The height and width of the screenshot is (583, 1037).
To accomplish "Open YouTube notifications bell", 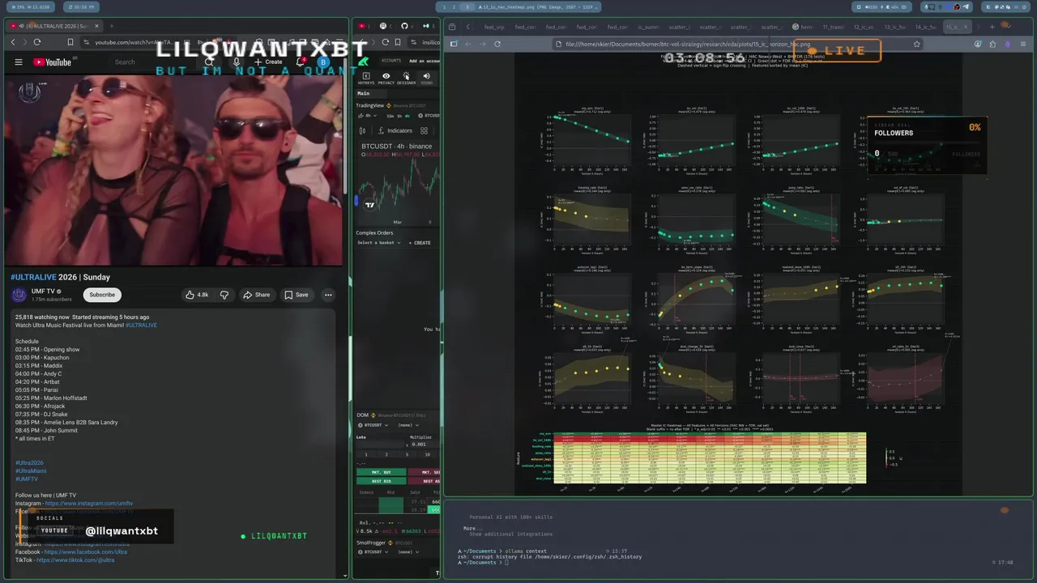I will 301,62.
